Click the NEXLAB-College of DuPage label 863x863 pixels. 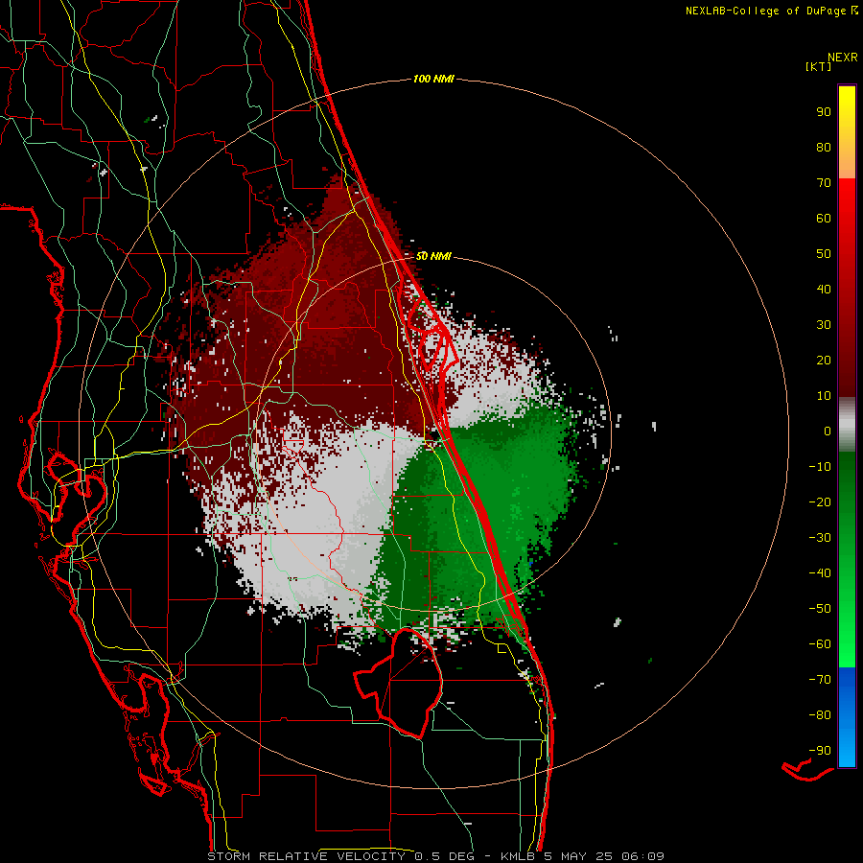coord(771,11)
